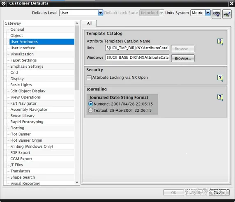Select Visualization in category list
The image size is (235, 202).
click(x=22, y=54)
